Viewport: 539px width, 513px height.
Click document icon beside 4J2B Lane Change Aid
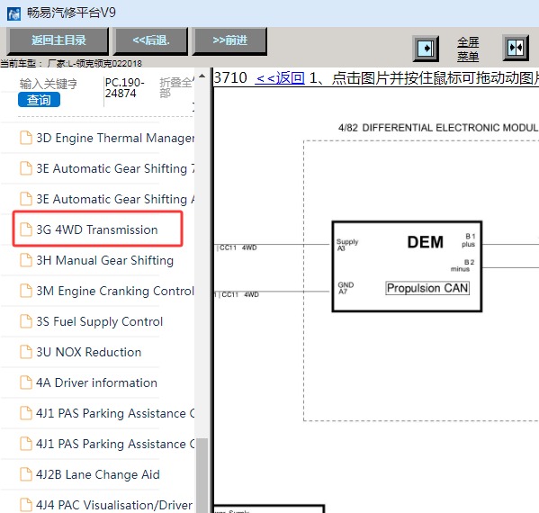click(x=26, y=474)
